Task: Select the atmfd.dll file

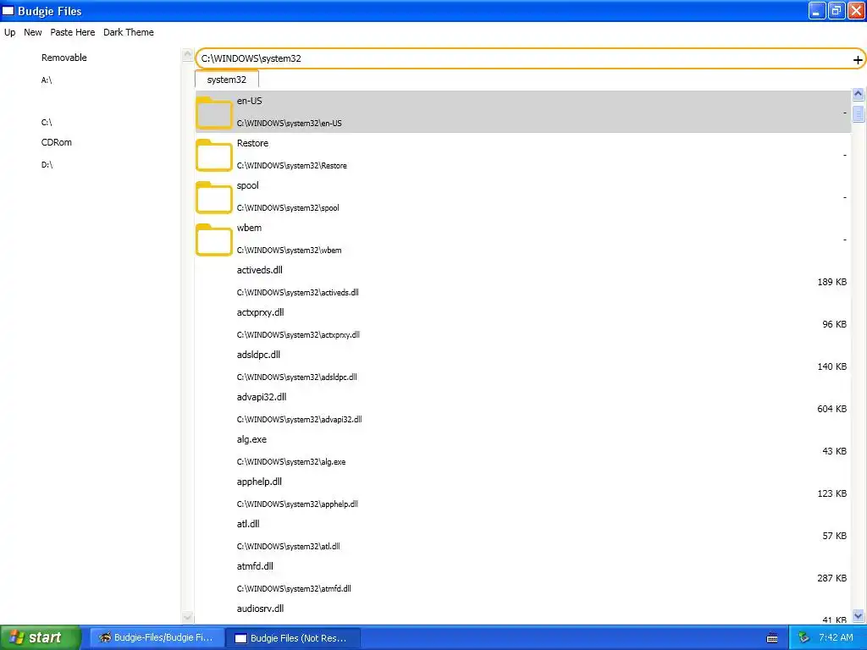Action: [522, 577]
